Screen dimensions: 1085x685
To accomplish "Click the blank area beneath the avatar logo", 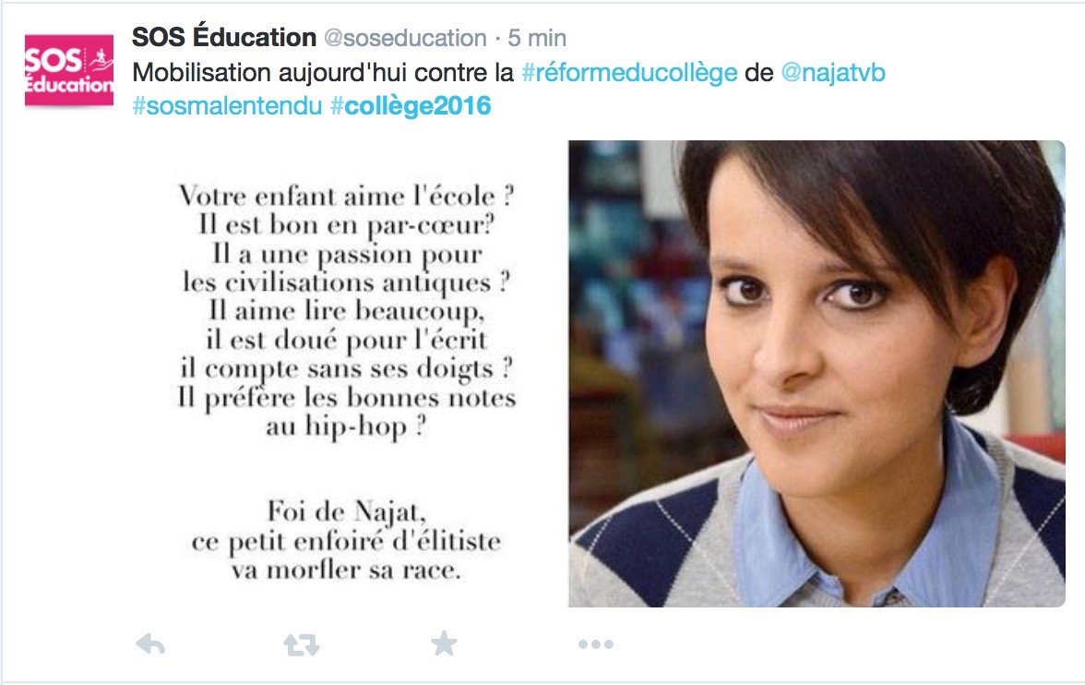I will click(x=69, y=346).
